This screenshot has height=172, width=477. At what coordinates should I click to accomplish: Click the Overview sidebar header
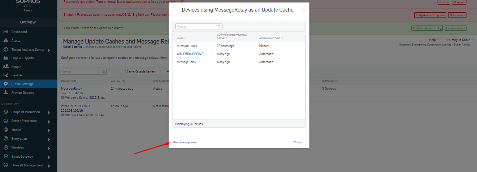pyautogui.click(x=28, y=22)
